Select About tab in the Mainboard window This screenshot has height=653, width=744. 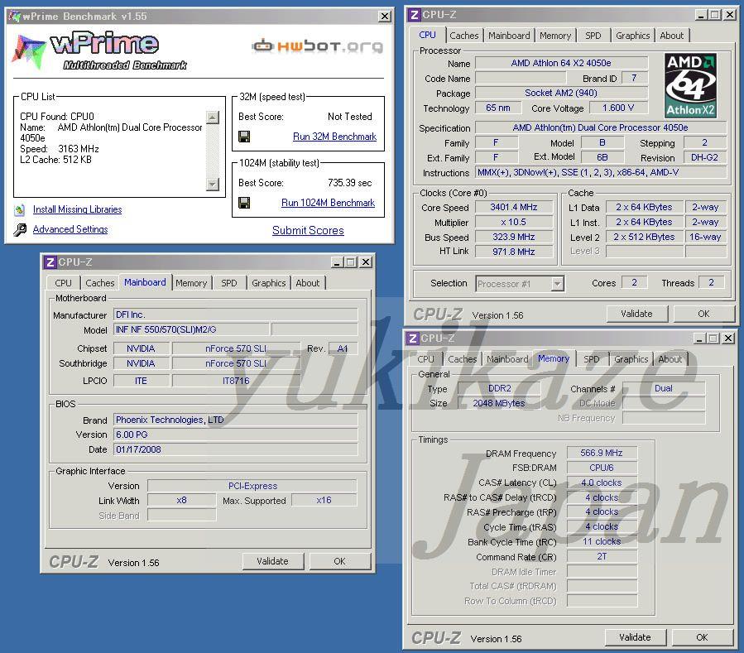click(x=308, y=283)
